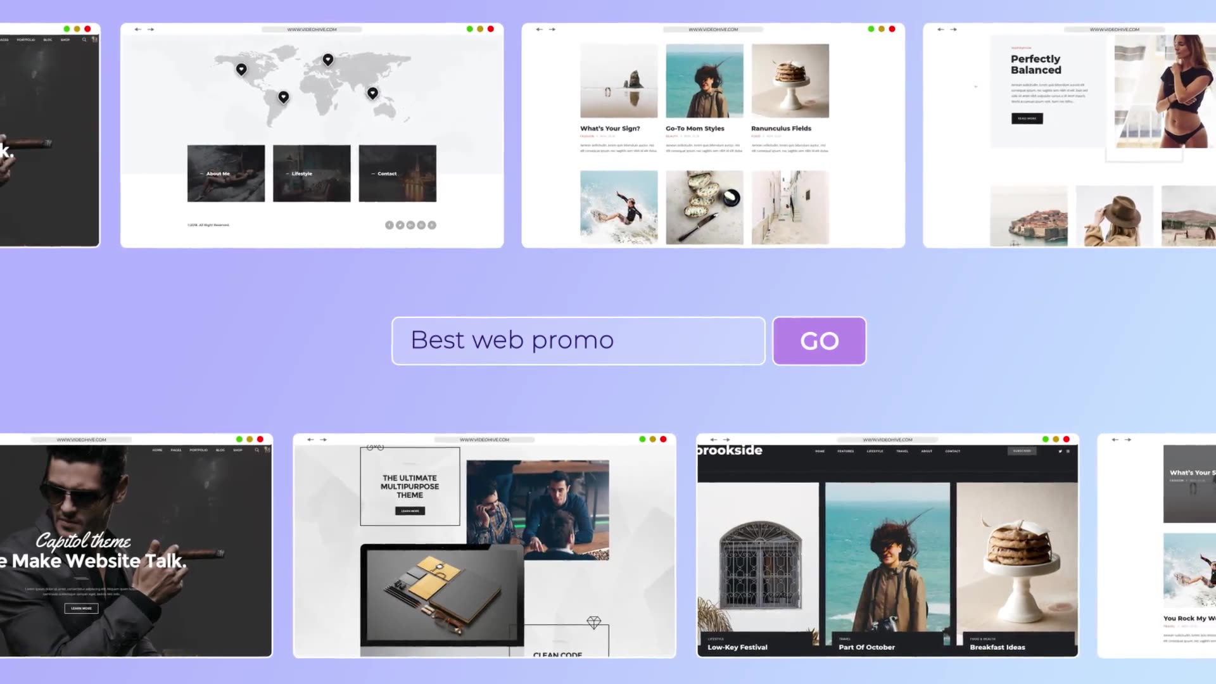The height and width of the screenshot is (684, 1216).
Task: Click the GO button to search
Action: (820, 340)
